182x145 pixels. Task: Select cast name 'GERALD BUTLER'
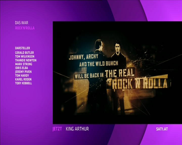tap(25, 53)
